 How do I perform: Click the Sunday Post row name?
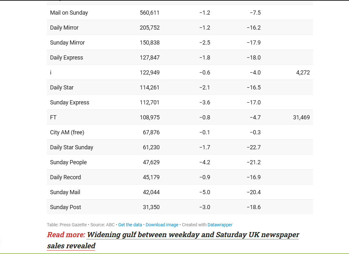pos(66,207)
